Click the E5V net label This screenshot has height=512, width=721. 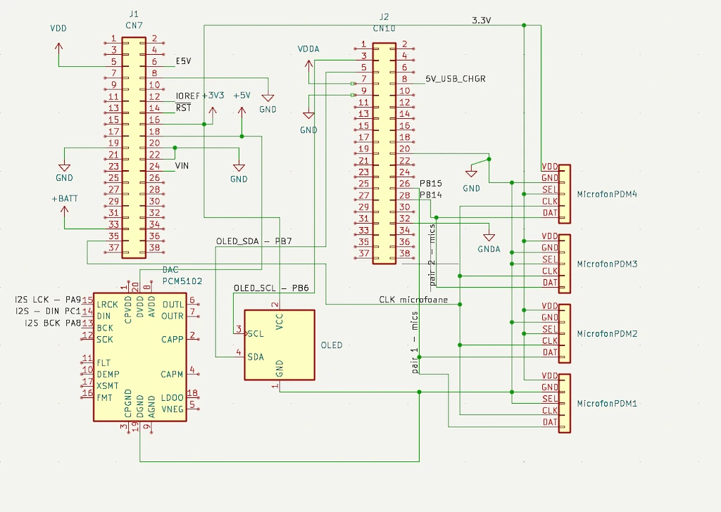[x=184, y=61]
